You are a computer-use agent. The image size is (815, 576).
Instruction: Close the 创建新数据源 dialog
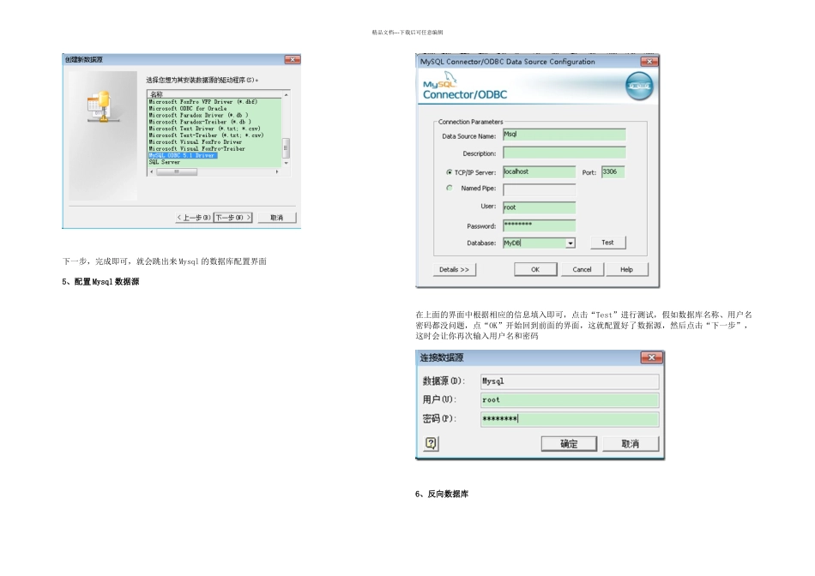click(292, 60)
